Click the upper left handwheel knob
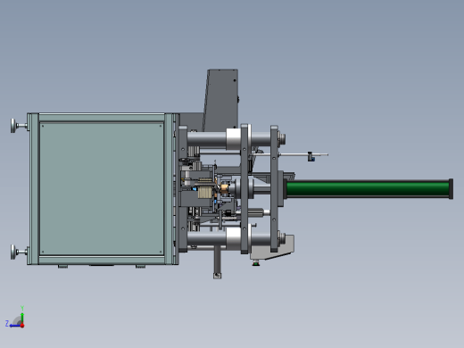 [x=13, y=126]
